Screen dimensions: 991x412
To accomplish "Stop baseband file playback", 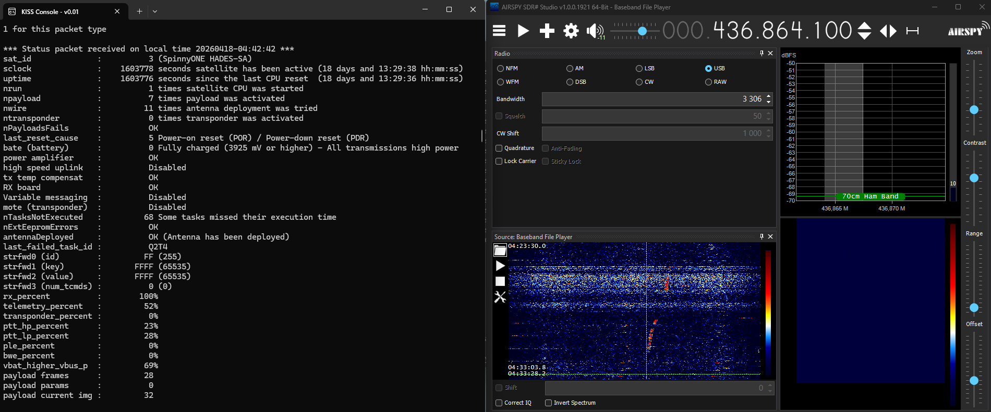I will pyautogui.click(x=500, y=281).
